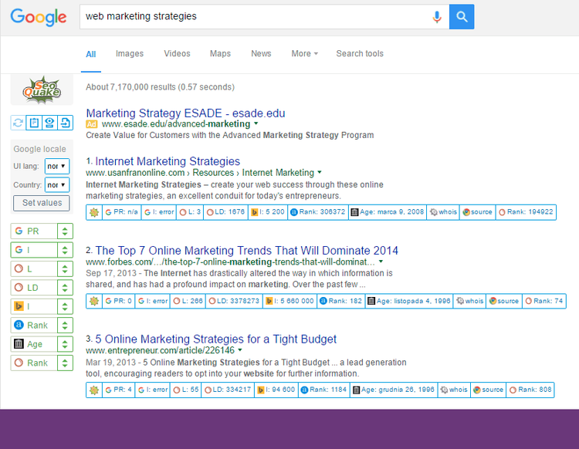Switch to the Videos tab
Screen dimensions: 579x449
coord(177,54)
